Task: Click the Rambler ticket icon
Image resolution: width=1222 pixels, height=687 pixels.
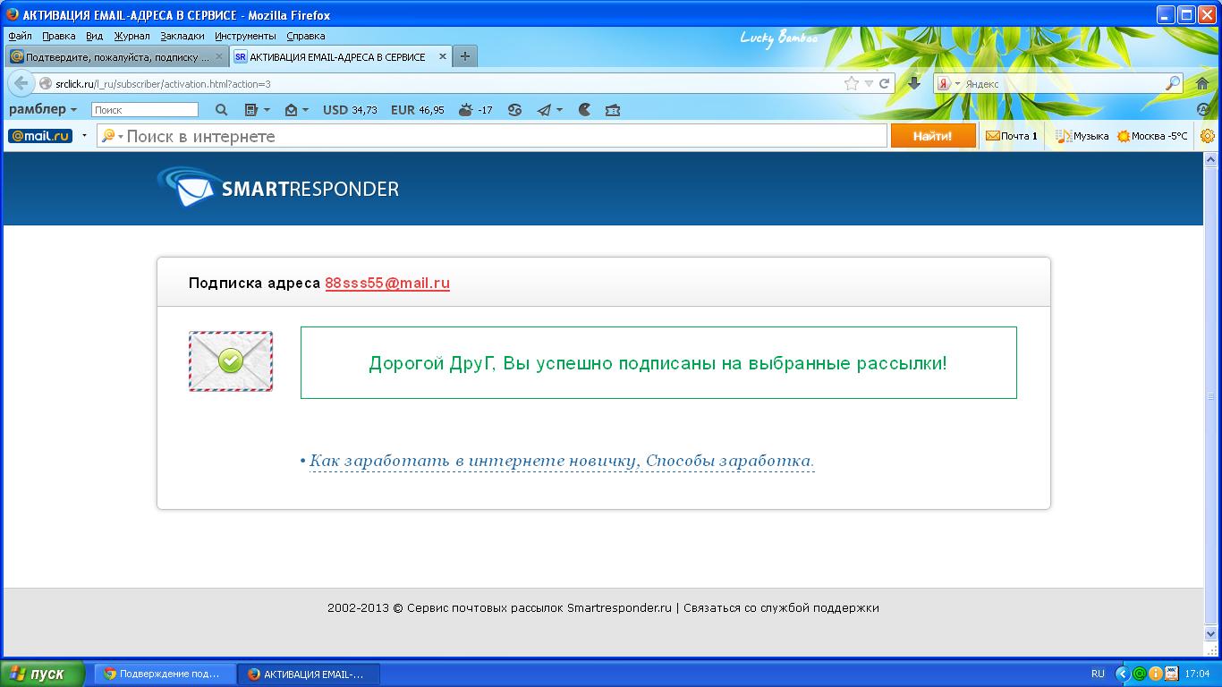Action: point(612,110)
